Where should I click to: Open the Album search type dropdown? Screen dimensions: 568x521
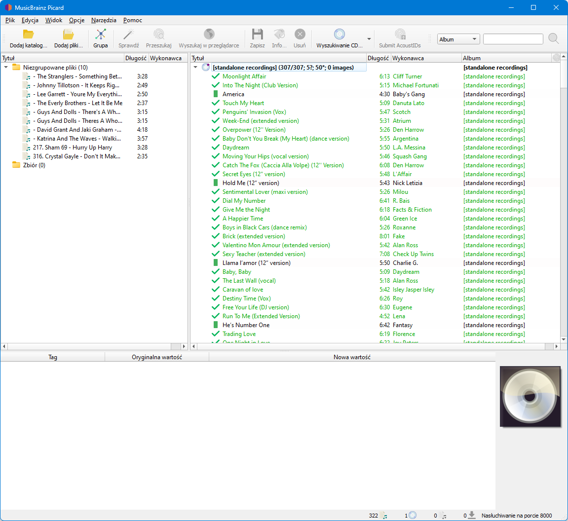click(x=458, y=39)
